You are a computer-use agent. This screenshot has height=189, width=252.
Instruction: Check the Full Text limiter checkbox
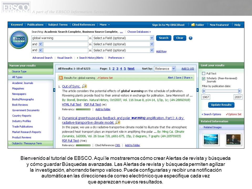[x=204, y=73]
